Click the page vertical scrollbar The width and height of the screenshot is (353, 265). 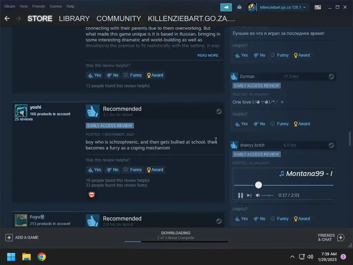pos(350,139)
